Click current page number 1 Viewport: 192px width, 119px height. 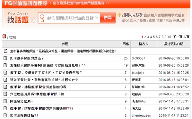[x=142, y=37]
